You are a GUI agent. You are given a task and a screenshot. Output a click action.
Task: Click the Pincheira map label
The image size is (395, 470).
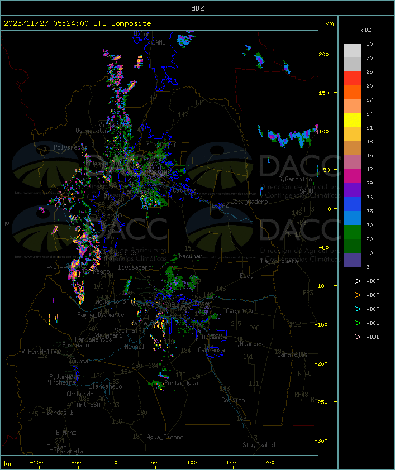coord(60,382)
